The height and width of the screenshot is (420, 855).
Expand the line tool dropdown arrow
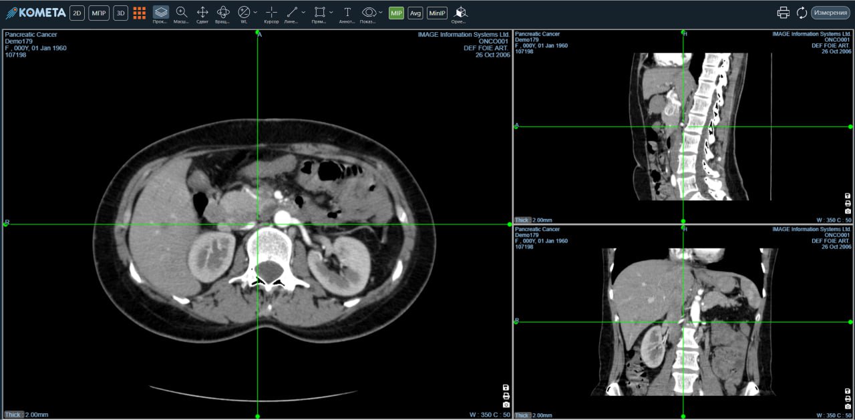pos(303,12)
